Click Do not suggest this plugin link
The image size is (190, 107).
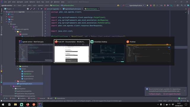172,94
